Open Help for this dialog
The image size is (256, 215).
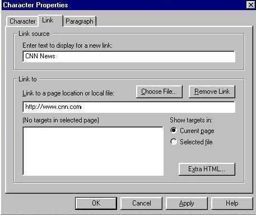point(232,203)
